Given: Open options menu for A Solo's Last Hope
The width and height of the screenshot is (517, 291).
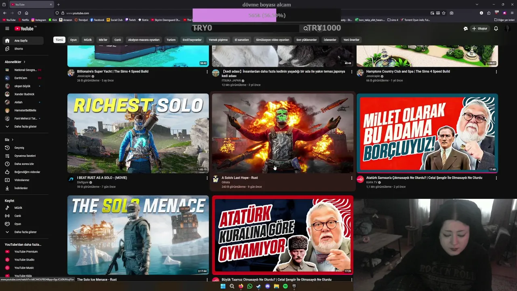Looking at the screenshot, I should [x=351, y=178].
